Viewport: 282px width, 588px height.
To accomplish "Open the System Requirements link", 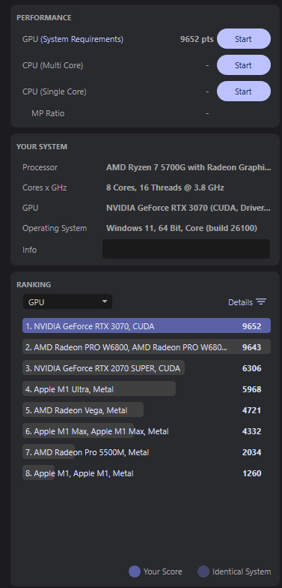I will 82,39.
